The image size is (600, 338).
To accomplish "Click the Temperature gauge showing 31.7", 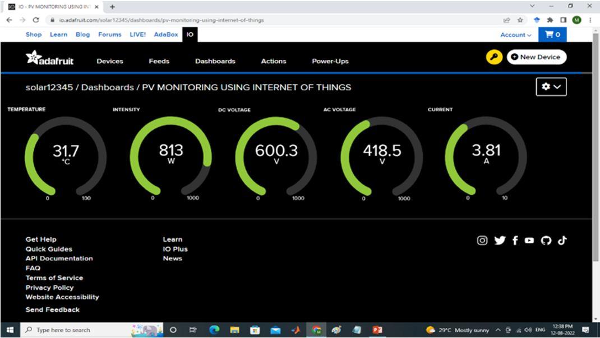I will pyautogui.click(x=66, y=157).
